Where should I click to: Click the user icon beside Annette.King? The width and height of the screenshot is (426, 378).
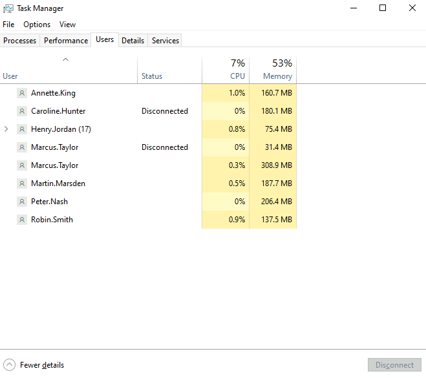22,93
